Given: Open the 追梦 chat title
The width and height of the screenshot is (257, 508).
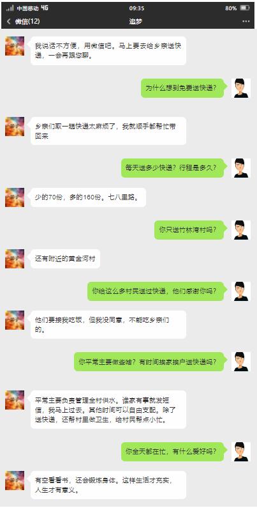Looking at the screenshot, I should pyautogui.click(x=136, y=21).
